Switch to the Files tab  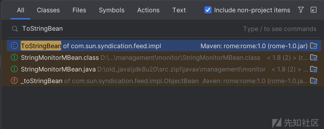pyautogui.click(x=79, y=10)
